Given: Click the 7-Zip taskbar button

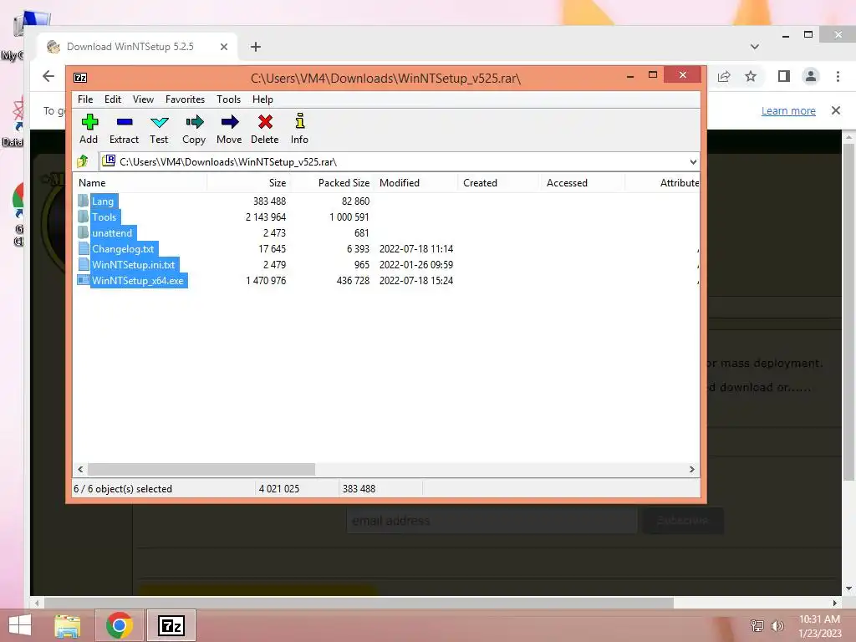Looking at the screenshot, I should [171, 625].
